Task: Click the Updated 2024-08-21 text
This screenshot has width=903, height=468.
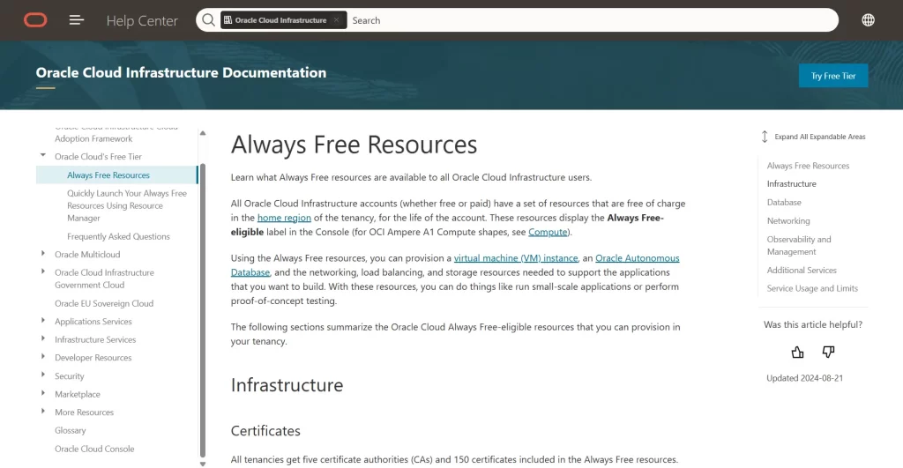Action: click(804, 378)
